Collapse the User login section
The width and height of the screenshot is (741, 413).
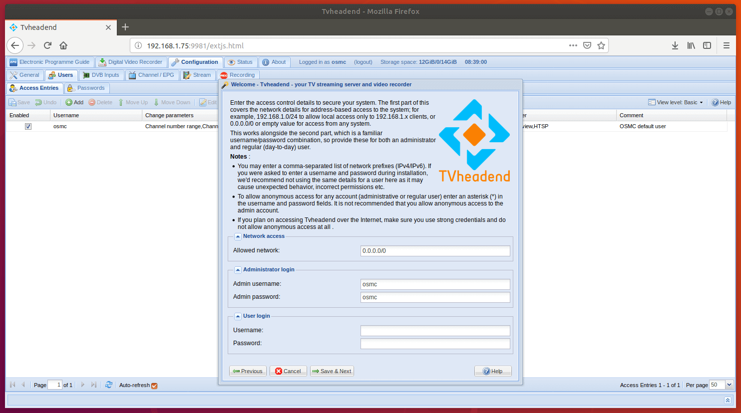238,316
